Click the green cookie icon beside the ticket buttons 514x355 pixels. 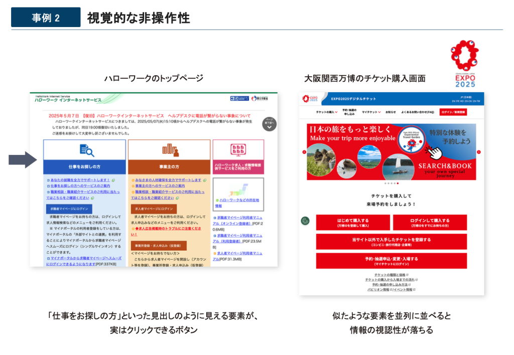pos(305,221)
